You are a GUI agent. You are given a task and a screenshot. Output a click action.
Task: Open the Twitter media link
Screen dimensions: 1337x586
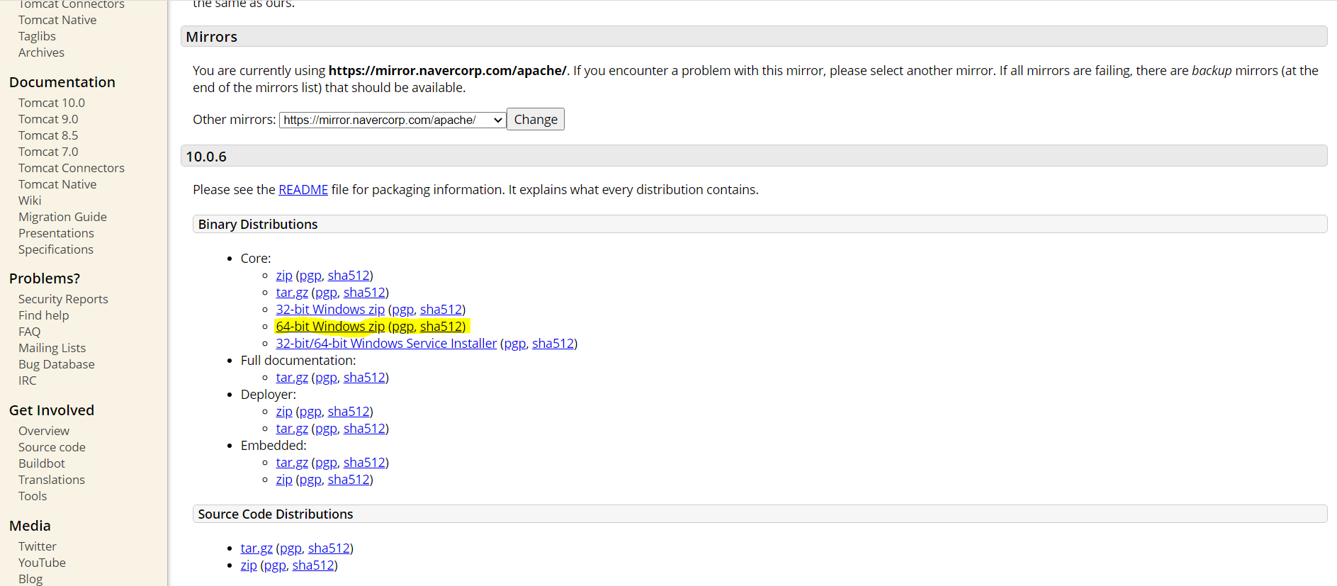(38, 546)
